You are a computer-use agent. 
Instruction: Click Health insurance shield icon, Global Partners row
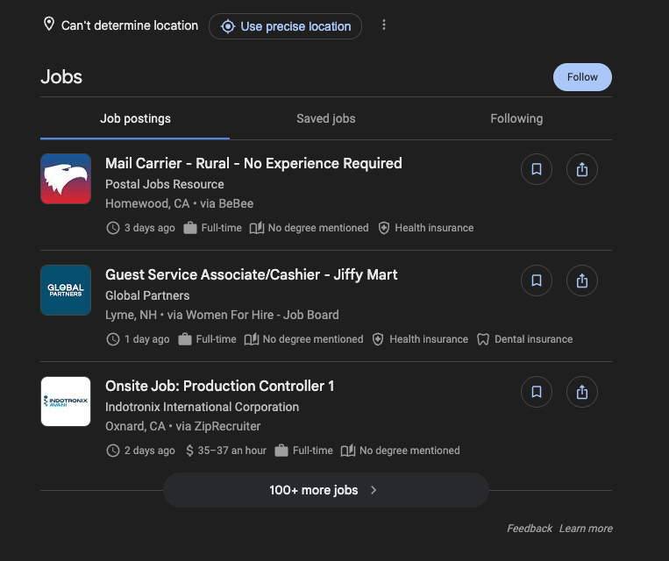click(378, 339)
